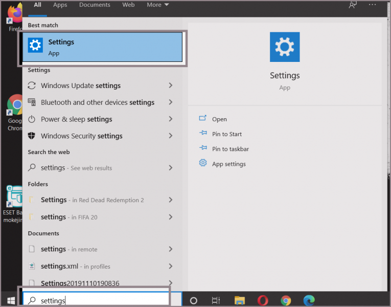Click the Power & sleep power icon
The width and height of the screenshot is (391, 307).
pos(32,119)
